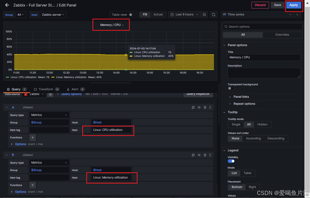Select Fill panel size mode
This screenshot has width=310, height=198.
click(145, 14)
